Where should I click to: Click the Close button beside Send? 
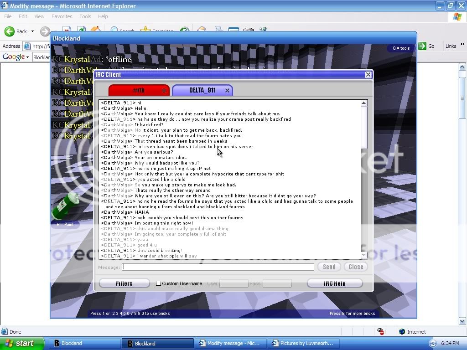click(356, 267)
